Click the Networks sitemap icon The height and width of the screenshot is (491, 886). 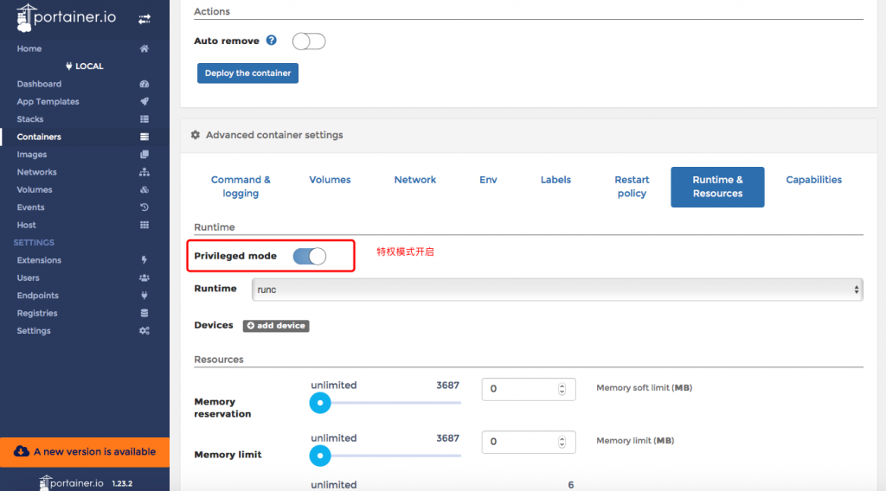click(x=144, y=172)
